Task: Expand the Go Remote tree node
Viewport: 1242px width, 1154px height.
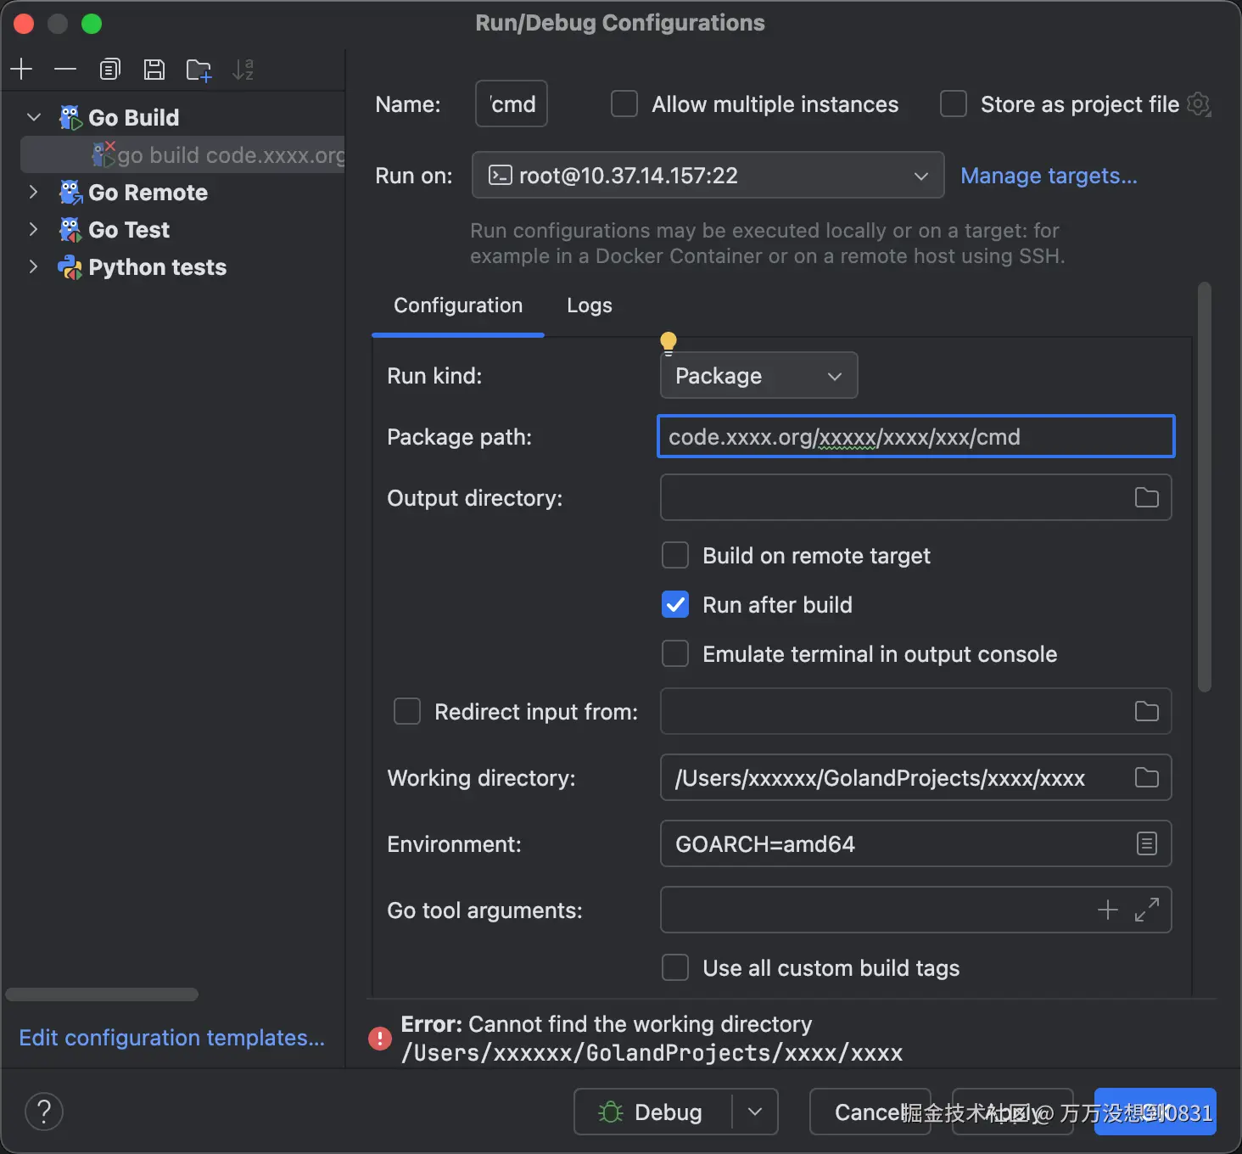Action: coord(34,193)
